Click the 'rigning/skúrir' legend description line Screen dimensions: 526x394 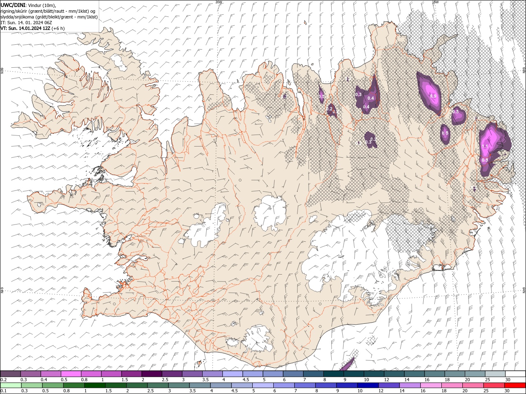click(x=48, y=11)
